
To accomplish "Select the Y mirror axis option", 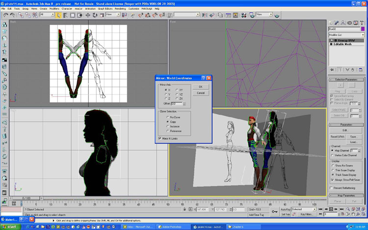I will pyautogui.click(x=166, y=94).
